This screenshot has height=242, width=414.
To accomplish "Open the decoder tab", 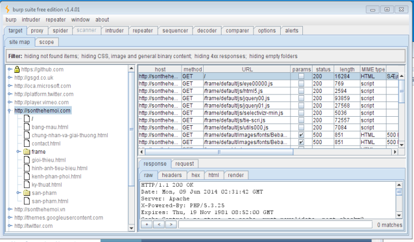I will coord(207,31).
